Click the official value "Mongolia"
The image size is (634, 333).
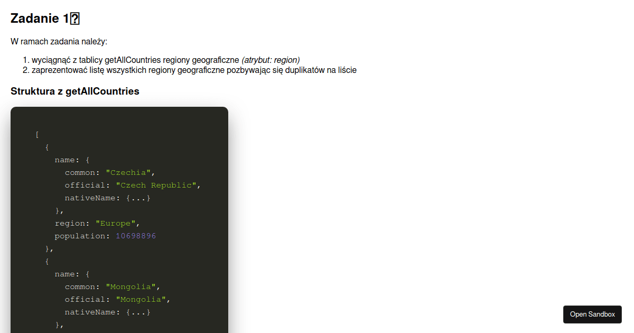142,299
